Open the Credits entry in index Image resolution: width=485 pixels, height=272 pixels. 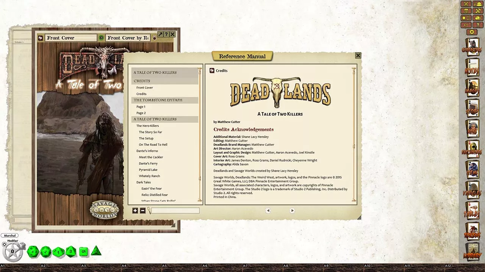tap(141, 94)
